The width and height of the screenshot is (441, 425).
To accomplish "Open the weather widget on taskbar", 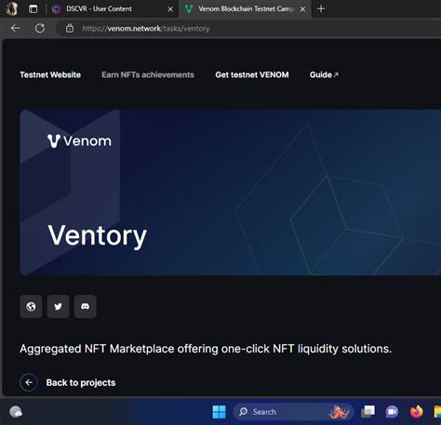I will 16,412.
